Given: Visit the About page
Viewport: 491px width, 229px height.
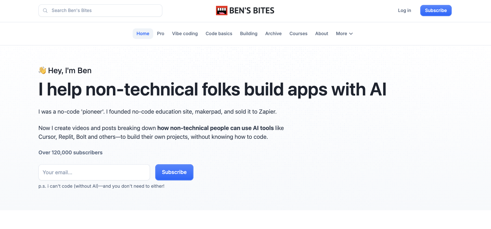Looking at the screenshot, I should pyautogui.click(x=322, y=34).
